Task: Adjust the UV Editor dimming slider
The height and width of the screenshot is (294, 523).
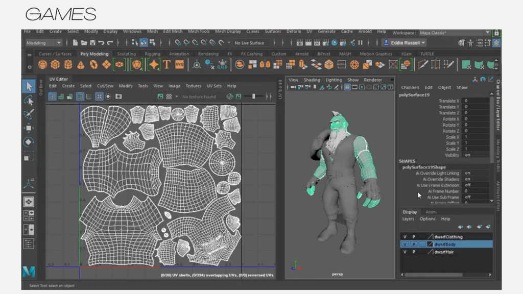Action: point(253,96)
